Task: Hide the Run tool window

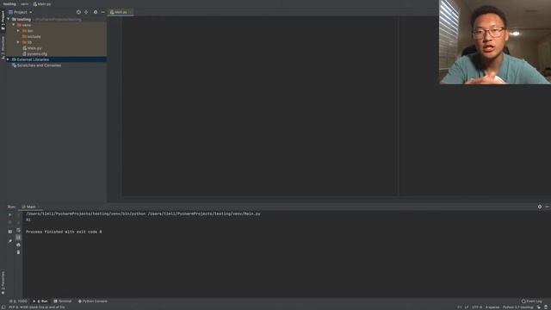Action: [x=548, y=207]
